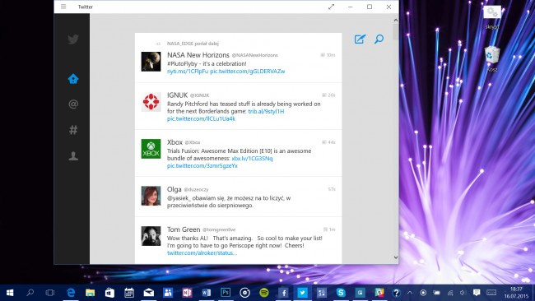Open Action Center notifications icon
Viewport: 535px width, 301px height.
click(477, 293)
